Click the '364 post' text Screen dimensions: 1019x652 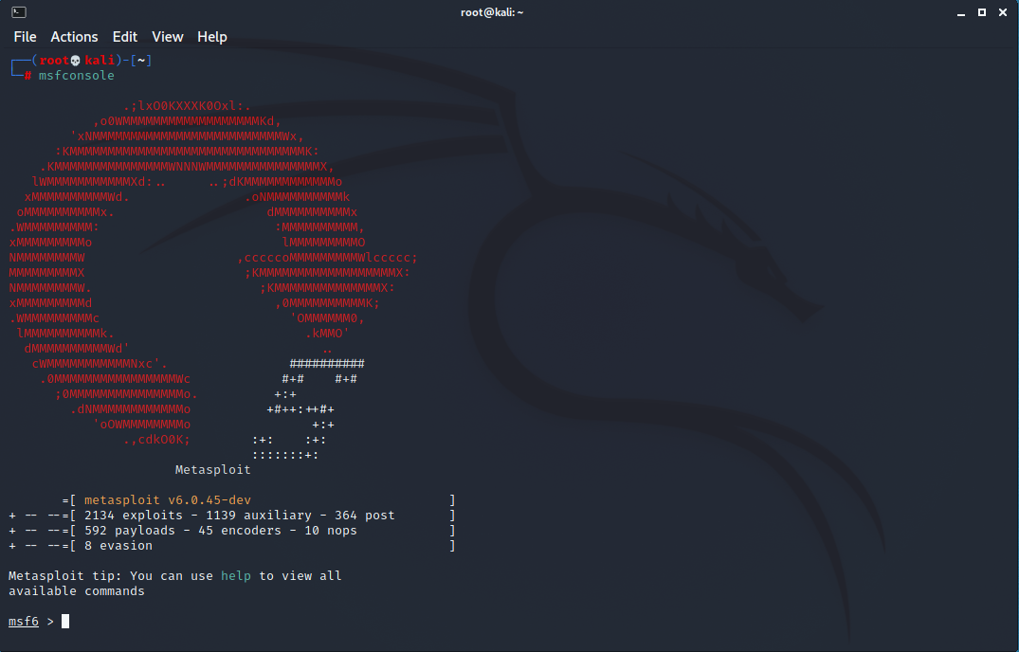[365, 515]
